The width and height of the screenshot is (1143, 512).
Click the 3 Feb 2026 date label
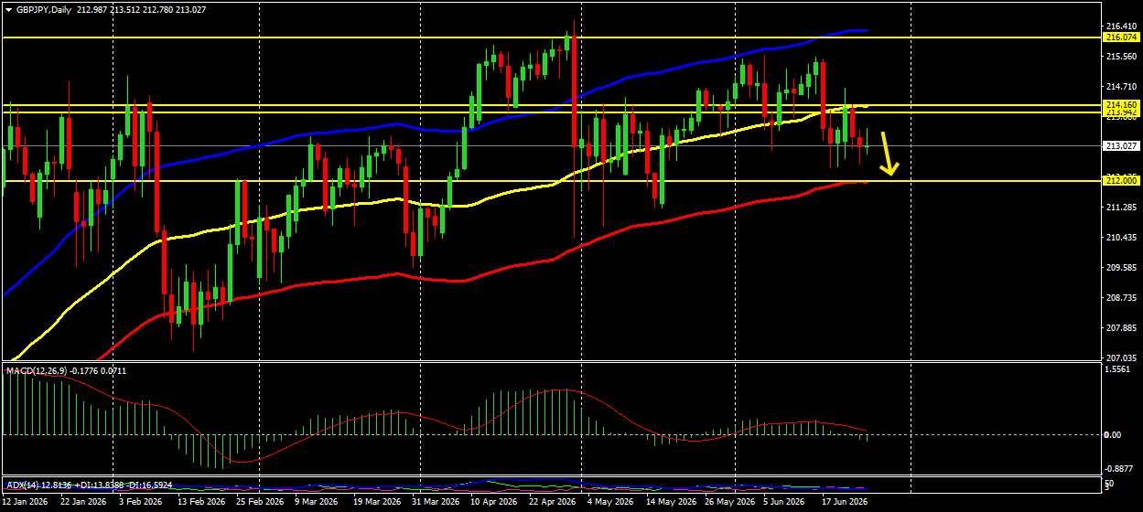click(143, 502)
